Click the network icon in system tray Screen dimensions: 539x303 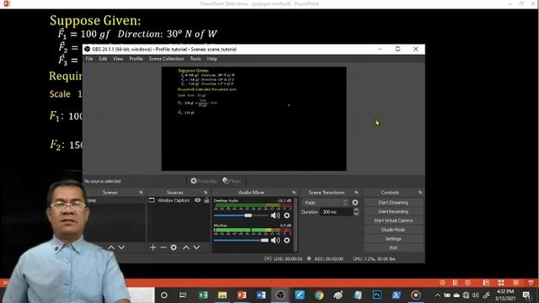pos(466,295)
